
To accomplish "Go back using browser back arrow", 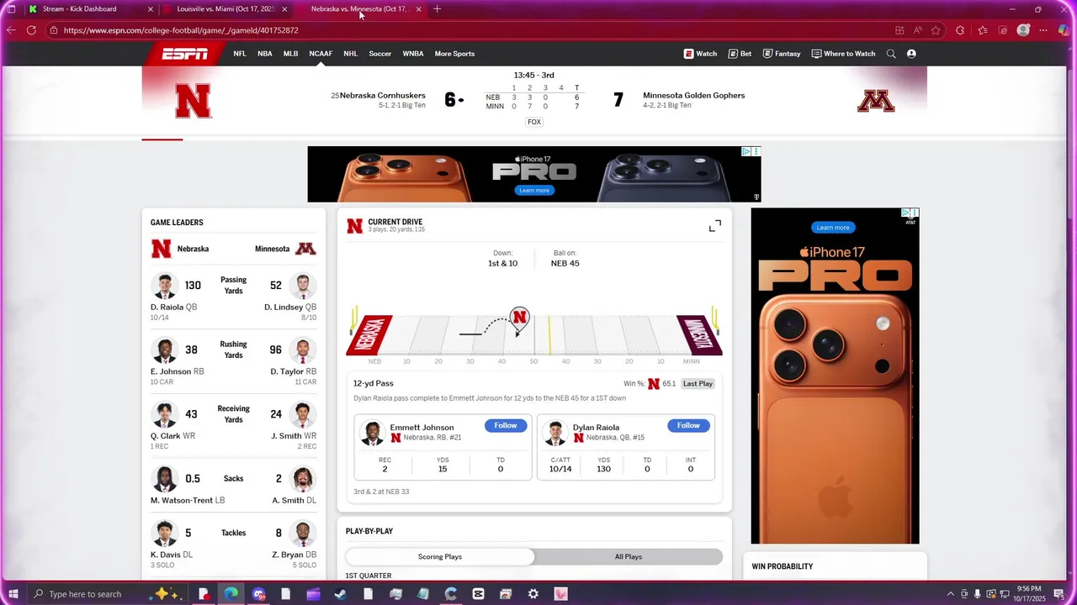I will coord(10,30).
